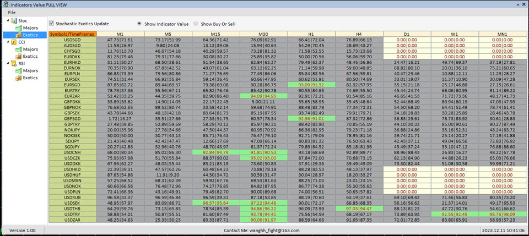
Task: Click green cell 96.57|95.84 for USDSEK
Action: click(216, 203)
